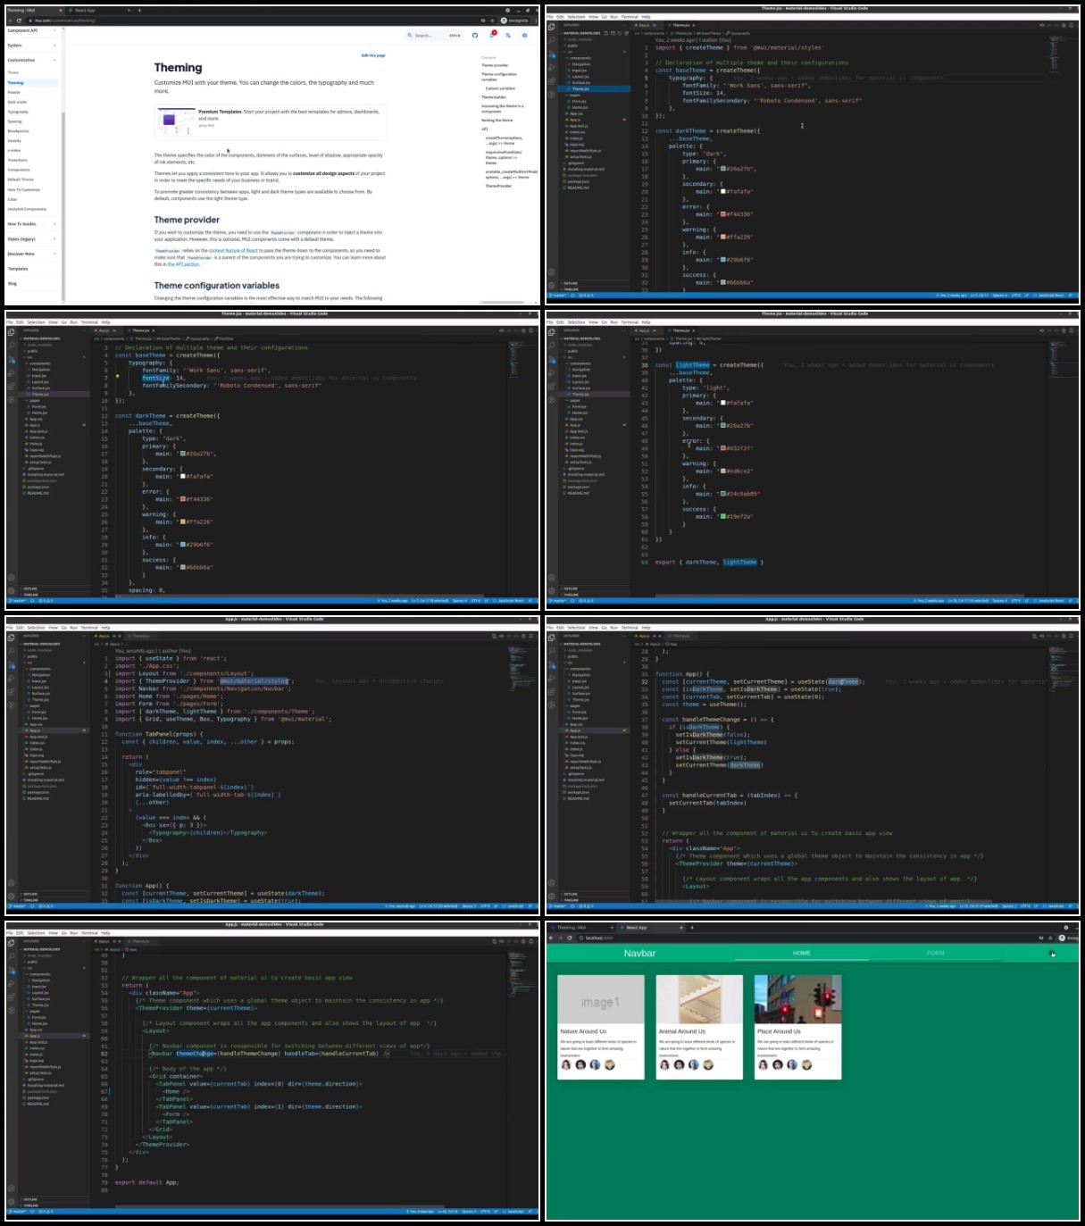Image resolution: width=1085 pixels, height=1226 pixels.
Task: Click translate language icon in MUI docs header
Action: coord(508,36)
